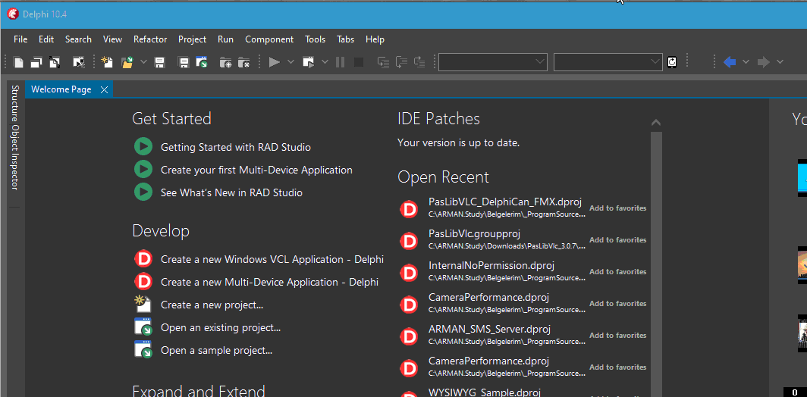Expand the Open file dropdown arrow

point(143,62)
